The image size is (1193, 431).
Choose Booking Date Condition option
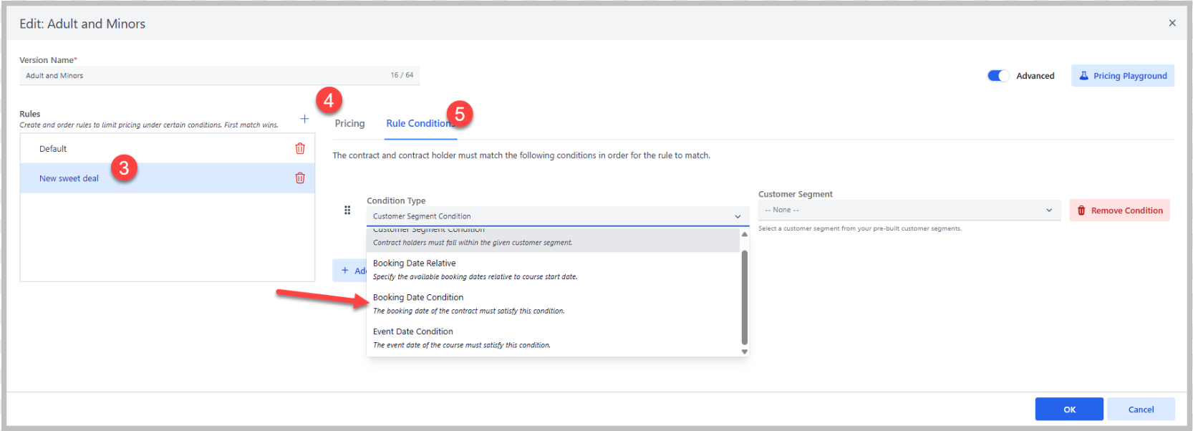pyautogui.click(x=418, y=298)
